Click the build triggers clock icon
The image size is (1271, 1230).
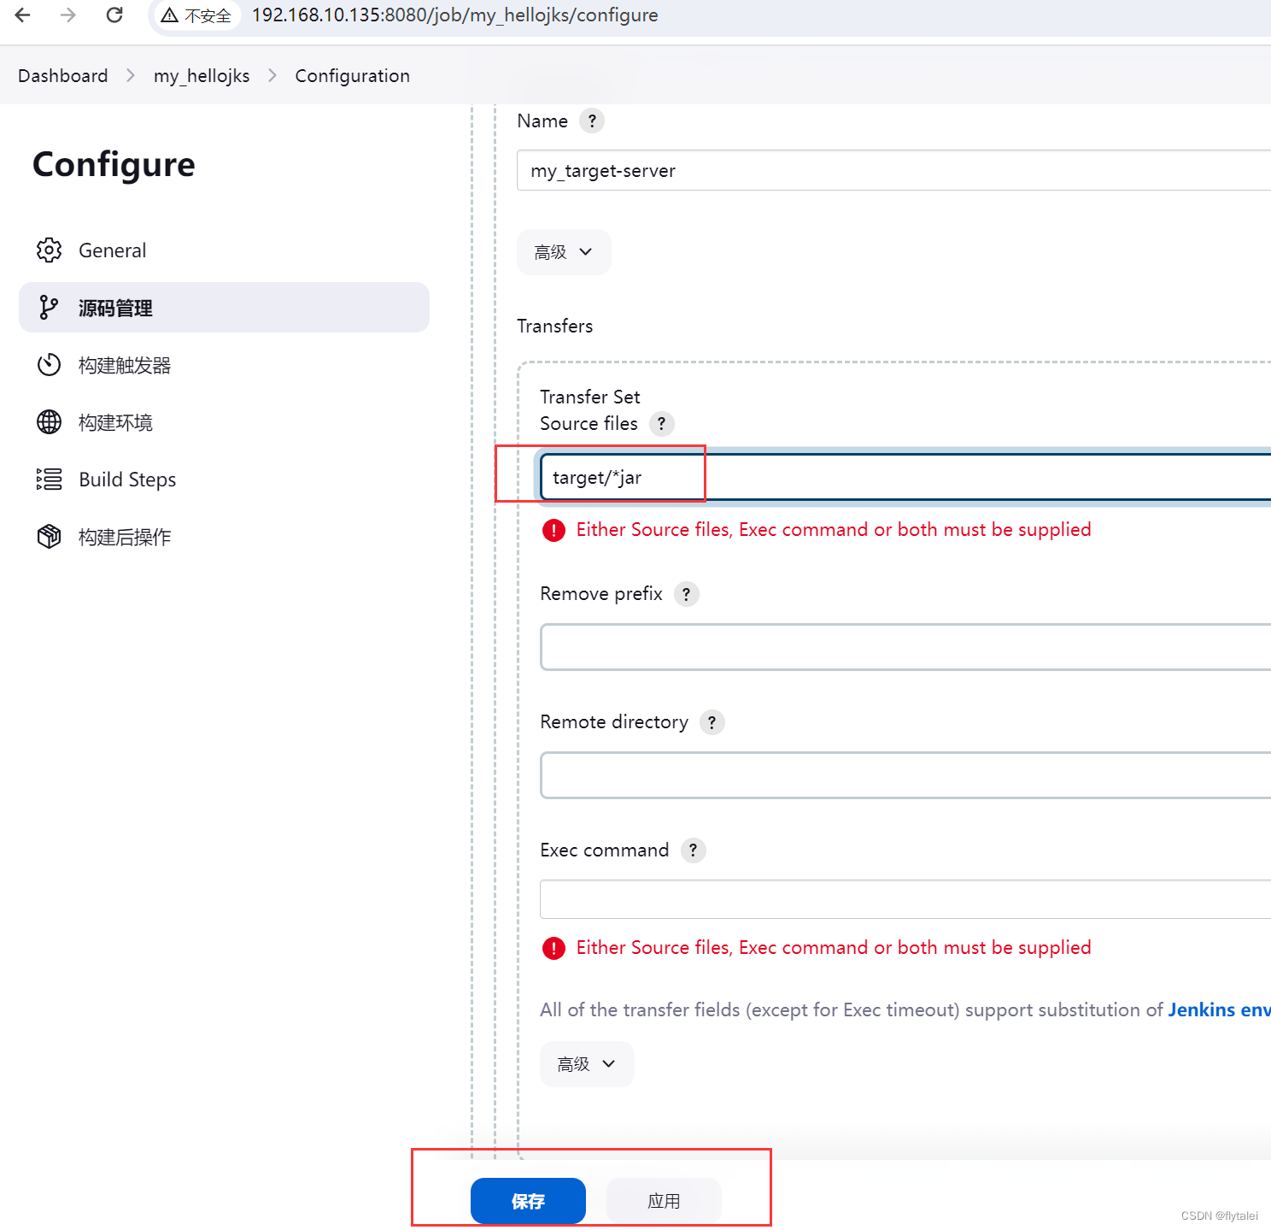50,365
